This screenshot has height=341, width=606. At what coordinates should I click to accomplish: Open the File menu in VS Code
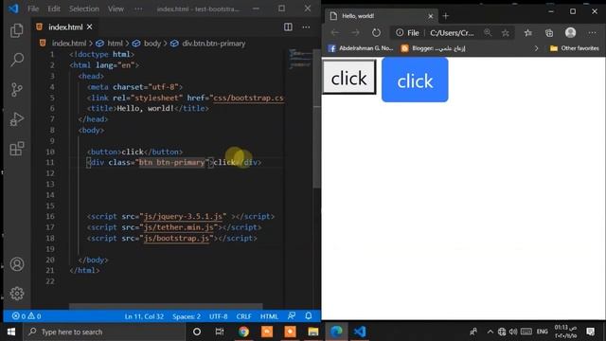33,9
